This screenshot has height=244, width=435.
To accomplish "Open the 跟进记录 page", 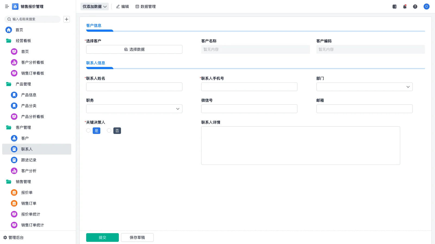I will [x=29, y=160].
